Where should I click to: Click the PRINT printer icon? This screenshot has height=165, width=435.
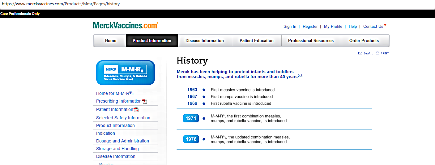click(x=377, y=53)
